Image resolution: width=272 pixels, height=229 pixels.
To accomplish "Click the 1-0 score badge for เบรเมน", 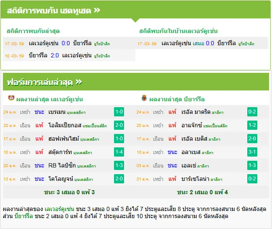I will coord(119,112).
